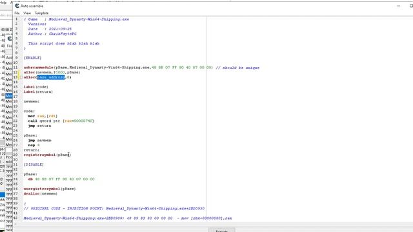Click the Cheat Engine icon of the background window
413x232 pixels.
pos(10,39)
